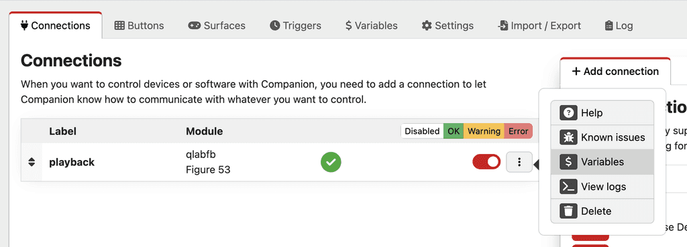687x247 pixels.
Task: Click the dollar sign Variables icon in popup
Action: click(568, 162)
